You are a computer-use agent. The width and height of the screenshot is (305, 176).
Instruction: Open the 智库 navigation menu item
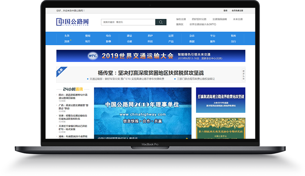pyautogui.click(x=233, y=36)
